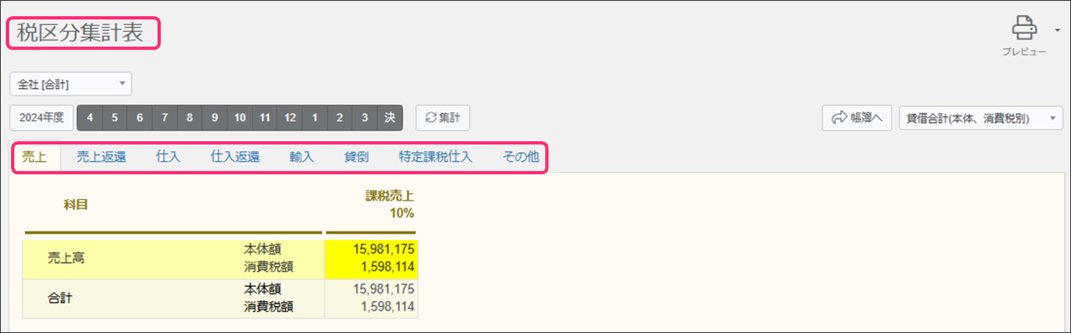Toggle month 4 in the period bar
The height and width of the screenshot is (333, 1071).
89,118
